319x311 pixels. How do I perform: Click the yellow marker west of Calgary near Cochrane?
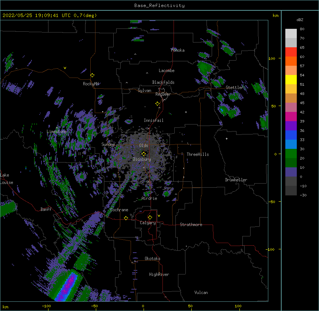[126, 218]
